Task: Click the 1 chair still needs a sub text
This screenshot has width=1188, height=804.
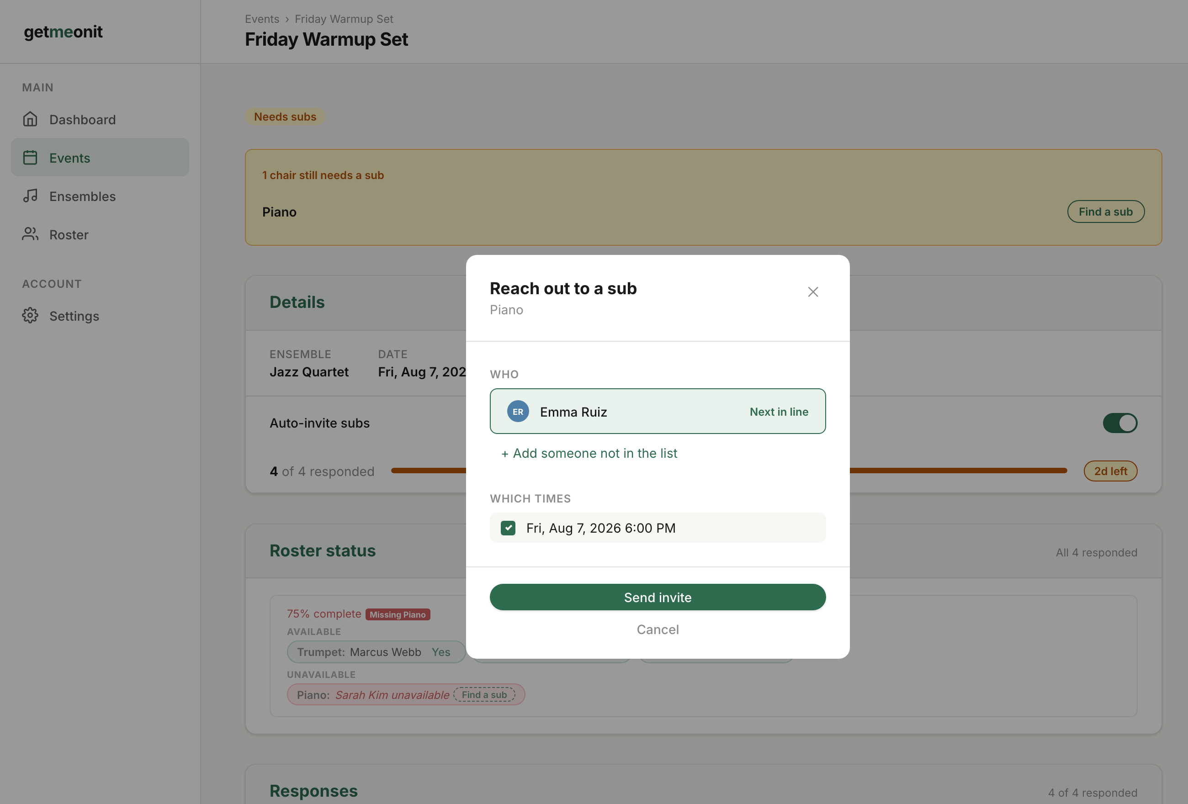Action: coord(323,175)
